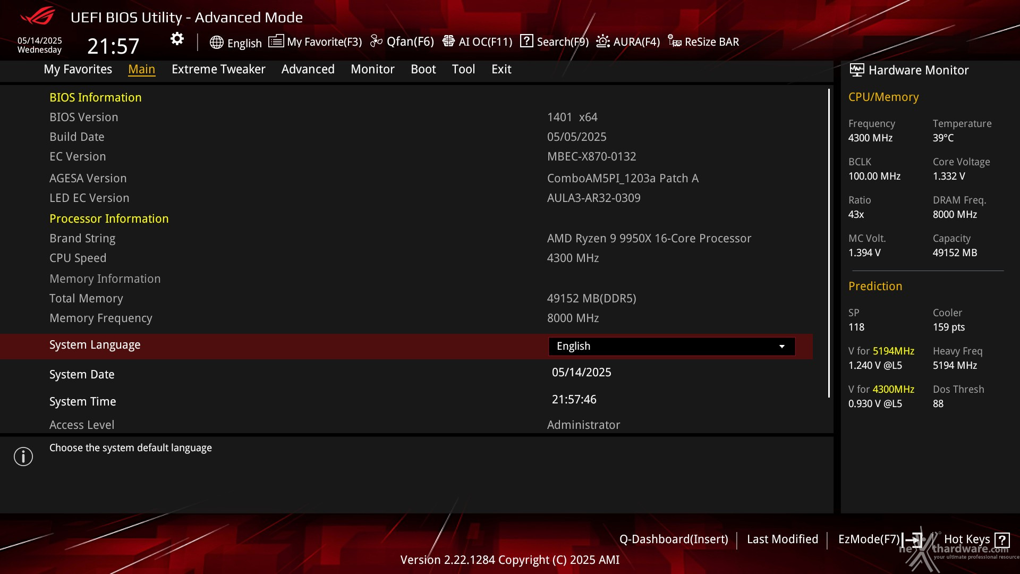Click Total Memory 49152 MB(DDR5) value

click(592, 299)
